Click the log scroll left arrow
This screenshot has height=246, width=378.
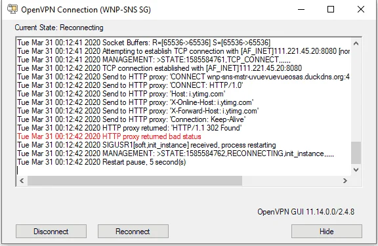pyautogui.click(x=22, y=180)
